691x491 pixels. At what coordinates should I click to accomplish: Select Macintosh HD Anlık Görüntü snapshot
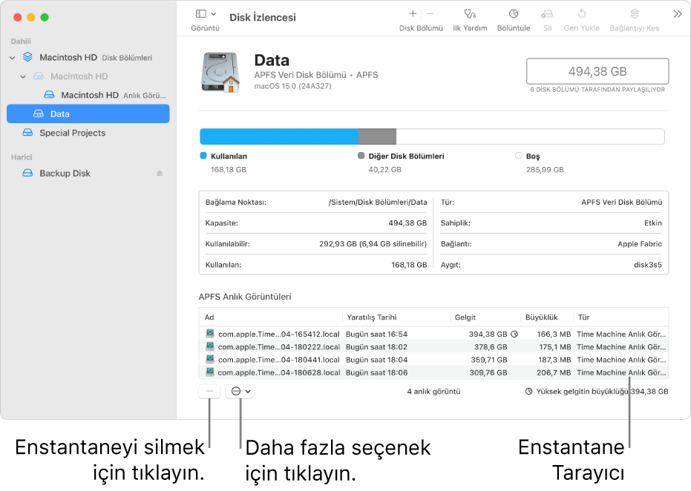88,95
